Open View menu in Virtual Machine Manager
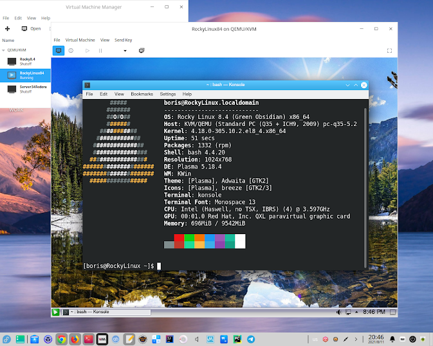This screenshot has width=433, height=346. click(32, 18)
